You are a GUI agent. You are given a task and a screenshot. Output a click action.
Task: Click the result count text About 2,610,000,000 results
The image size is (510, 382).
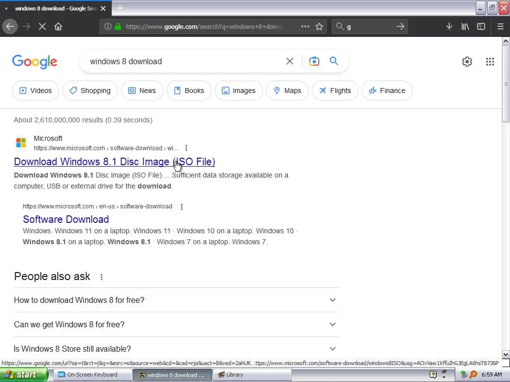click(83, 120)
